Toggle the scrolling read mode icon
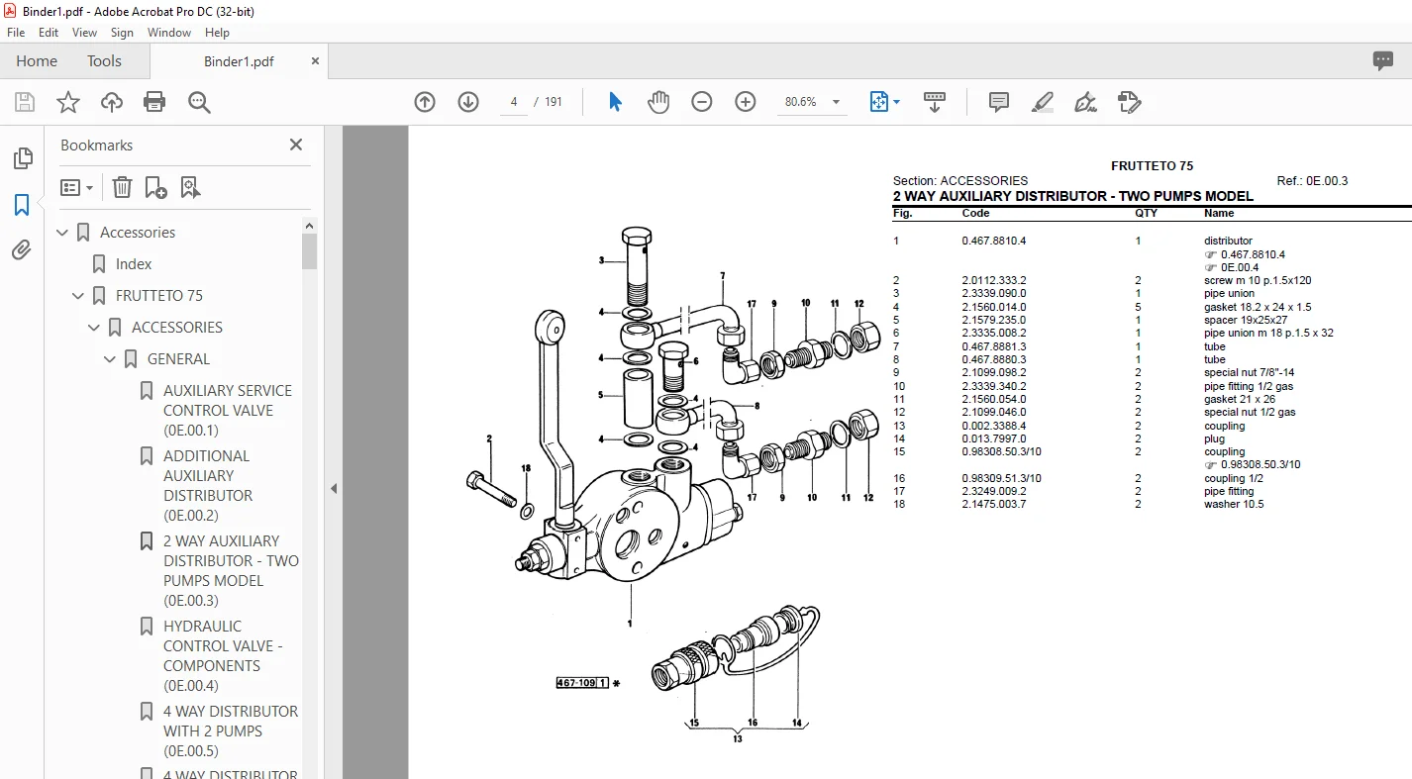Image resolution: width=1412 pixels, height=779 pixels. coord(935,102)
